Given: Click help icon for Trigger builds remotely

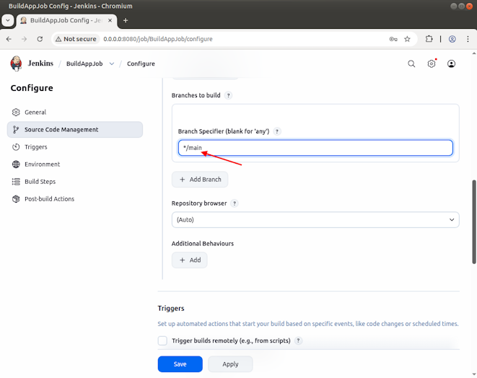Looking at the screenshot, I should point(298,340).
